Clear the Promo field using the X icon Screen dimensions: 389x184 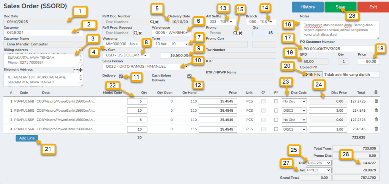pyautogui.click(x=240, y=33)
